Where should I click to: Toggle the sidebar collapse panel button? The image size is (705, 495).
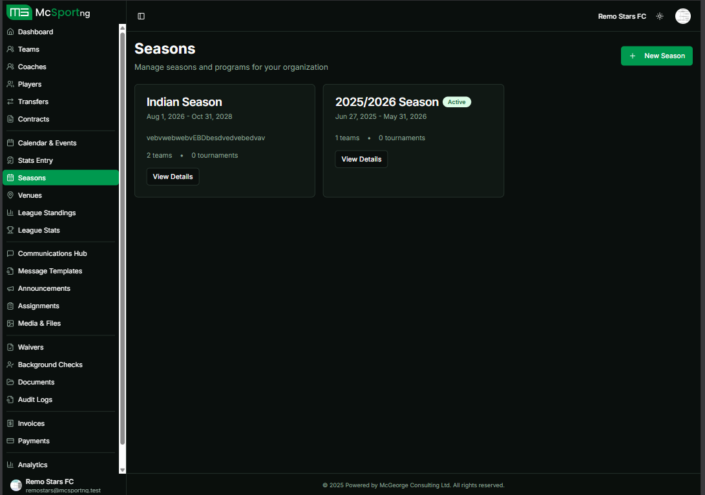click(142, 16)
